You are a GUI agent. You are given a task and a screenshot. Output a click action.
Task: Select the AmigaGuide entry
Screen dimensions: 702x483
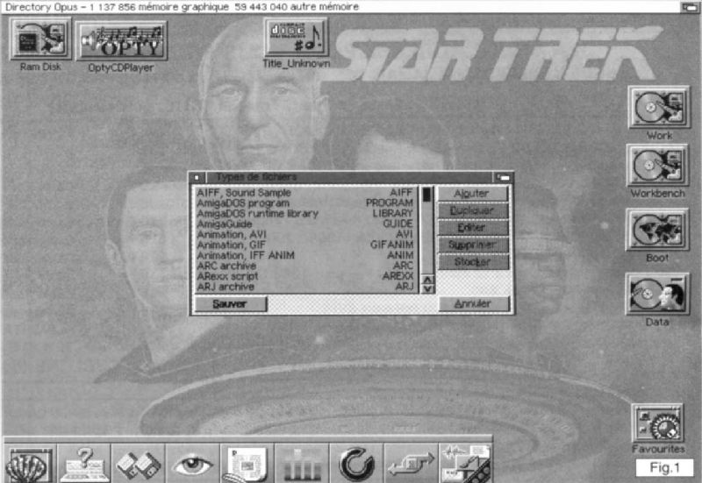[305, 224]
